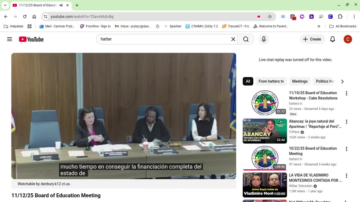Viewport: 360px width, 202px height.
Task: Select the 'From hatters tv' filter chip
Action: [x=271, y=81]
